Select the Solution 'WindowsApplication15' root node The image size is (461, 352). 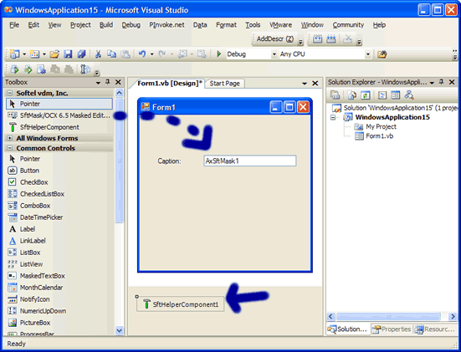pos(400,108)
